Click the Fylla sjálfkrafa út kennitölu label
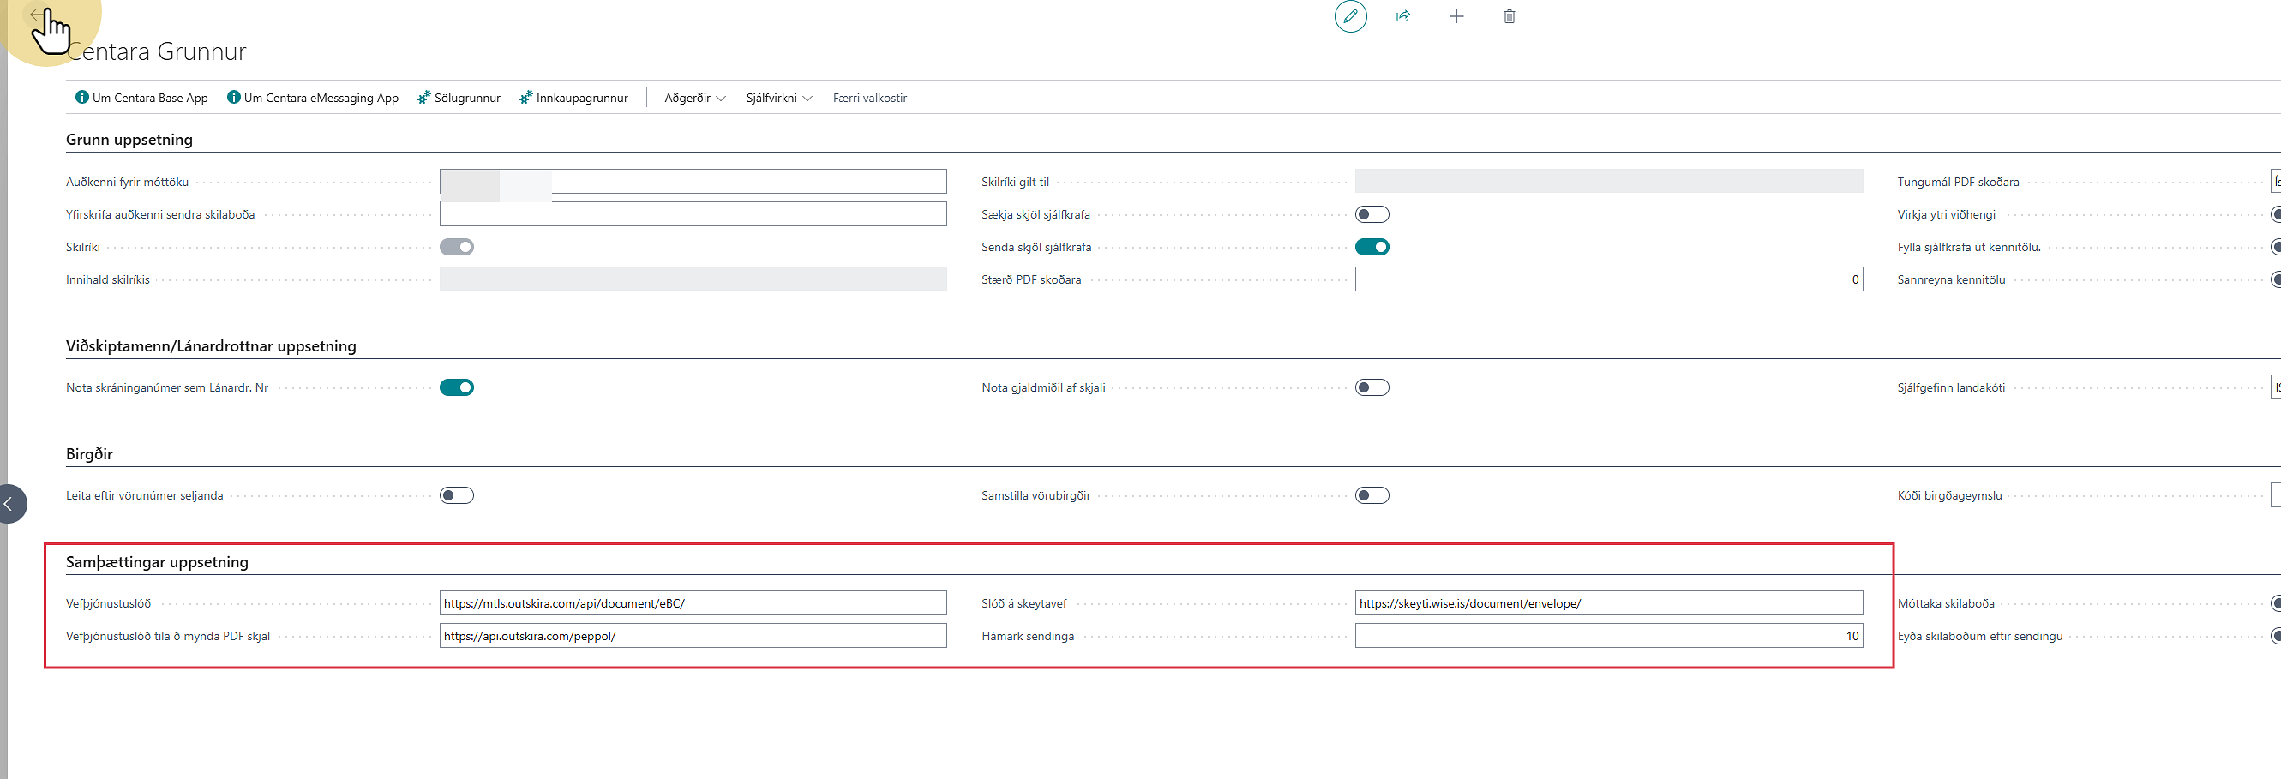This screenshot has width=2281, height=779. (1968, 247)
